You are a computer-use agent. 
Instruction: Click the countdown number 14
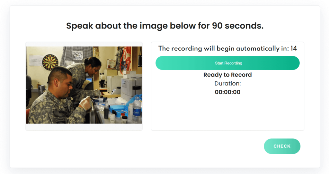[293, 49]
